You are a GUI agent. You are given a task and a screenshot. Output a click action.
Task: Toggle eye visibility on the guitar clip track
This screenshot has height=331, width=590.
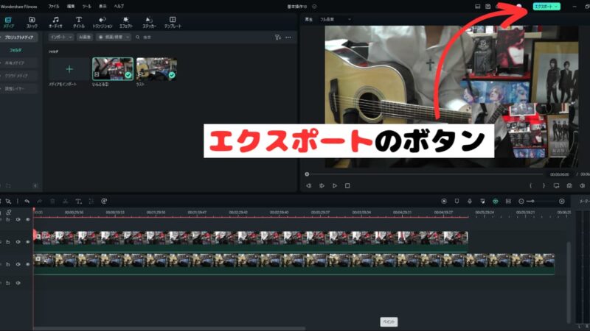28,264
